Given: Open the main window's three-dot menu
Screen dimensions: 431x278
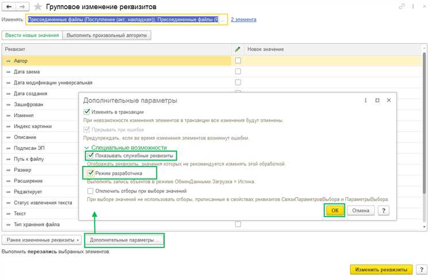Looking at the screenshot, I should tap(413, 6).
